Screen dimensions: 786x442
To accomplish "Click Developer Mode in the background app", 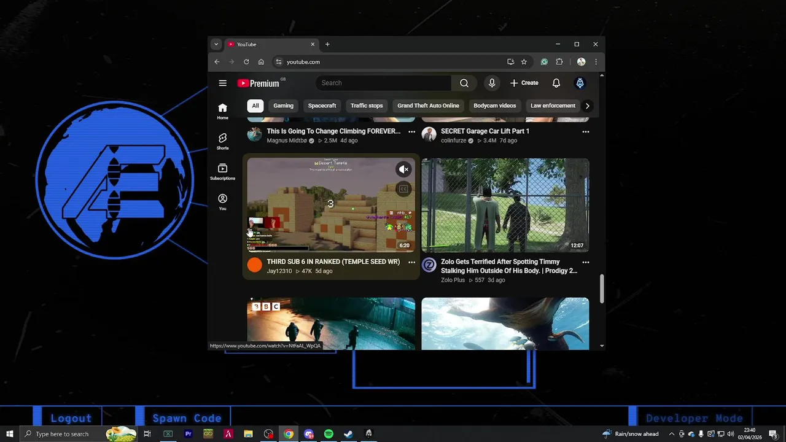I will pyautogui.click(x=695, y=418).
